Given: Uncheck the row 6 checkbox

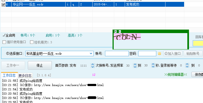Looking at the screenshot, I should click(x=3, y=5).
